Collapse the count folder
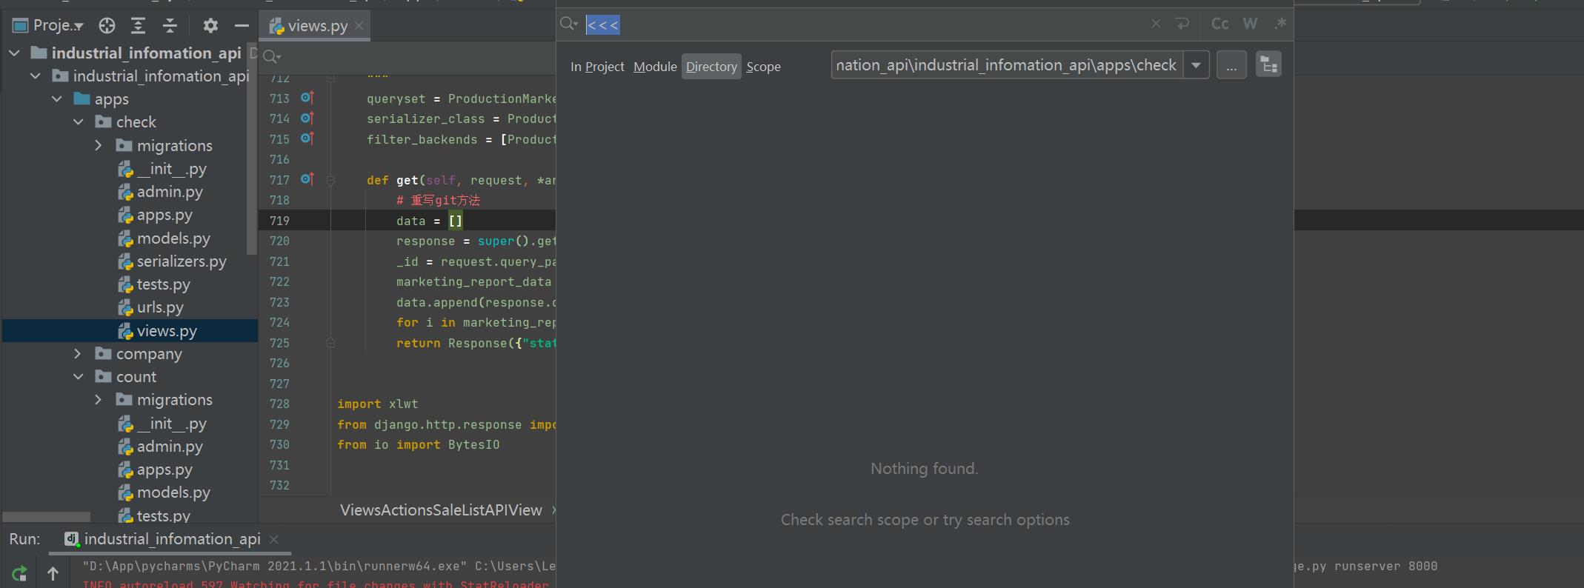Screen dimensions: 1584x588 pos(79,377)
